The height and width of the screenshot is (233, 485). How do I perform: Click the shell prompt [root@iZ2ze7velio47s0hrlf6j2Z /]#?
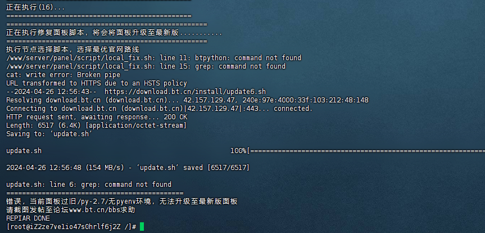pyautogui.click(x=71, y=227)
